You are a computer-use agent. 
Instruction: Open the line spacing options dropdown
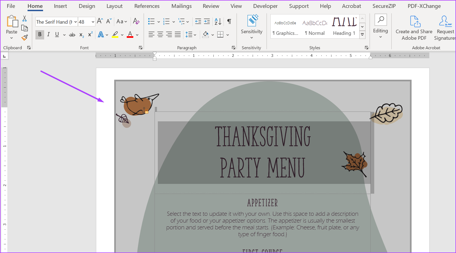tap(191, 35)
